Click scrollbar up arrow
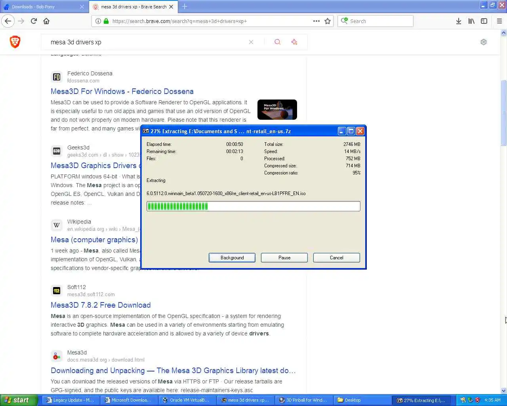 (503, 33)
